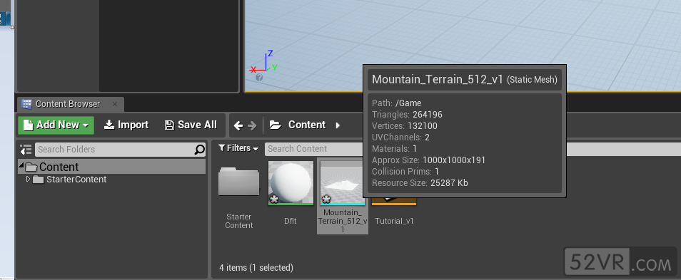The image size is (681, 280).
Task: Click the '4 items (1 selected)' status text
Action: 256,268
